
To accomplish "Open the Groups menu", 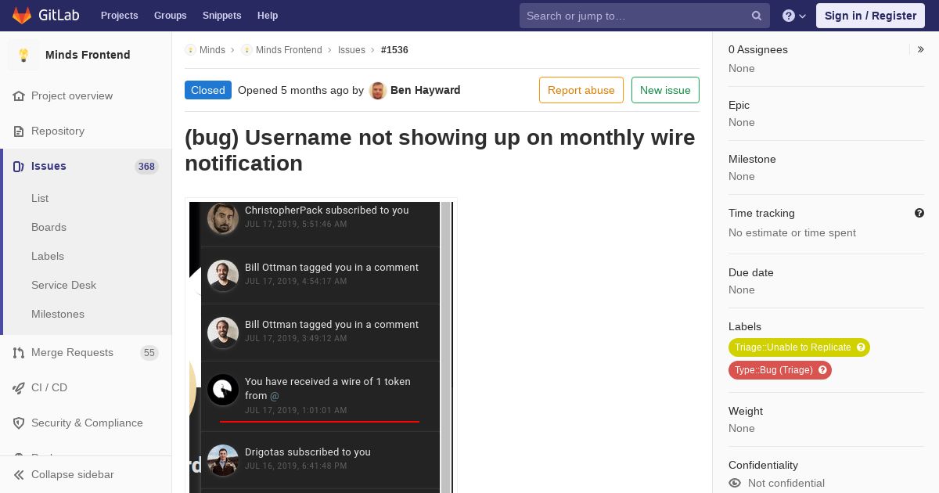I will 171,16.
